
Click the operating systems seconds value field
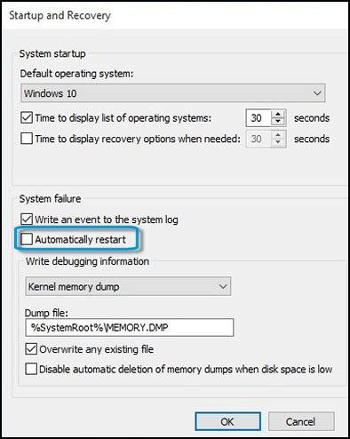tap(259, 118)
